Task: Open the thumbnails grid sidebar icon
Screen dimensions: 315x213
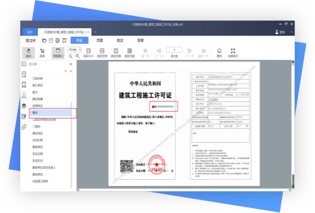Action: pyautogui.click(x=24, y=64)
